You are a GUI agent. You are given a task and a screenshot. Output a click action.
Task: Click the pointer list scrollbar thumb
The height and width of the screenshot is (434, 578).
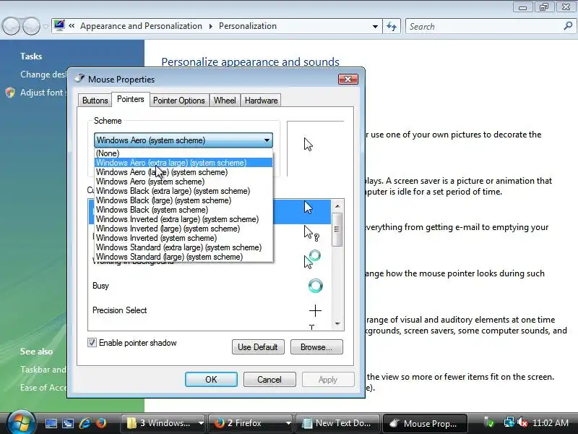(x=337, y=229)
